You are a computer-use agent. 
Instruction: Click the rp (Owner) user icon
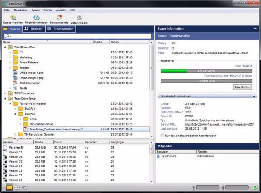click(158, 156)
